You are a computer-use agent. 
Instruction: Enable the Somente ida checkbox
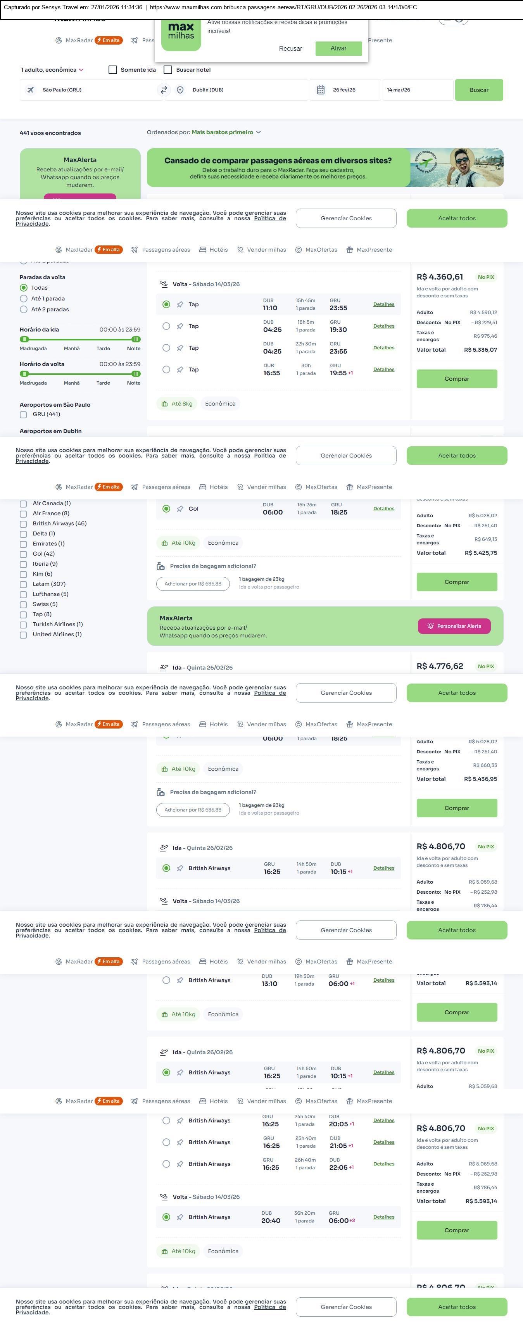click(113, 70)
